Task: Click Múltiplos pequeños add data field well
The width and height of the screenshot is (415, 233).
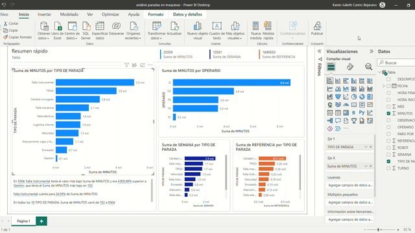Action: [x=350, y=203]
